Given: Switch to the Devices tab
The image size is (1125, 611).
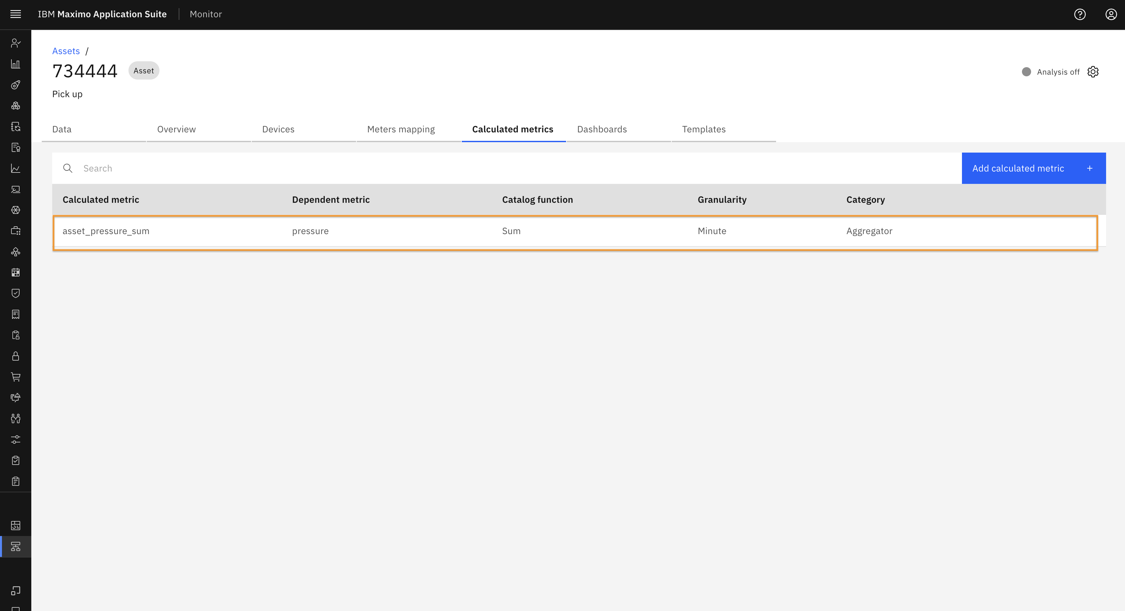Looking at the screenshot, I should point(304,129).
